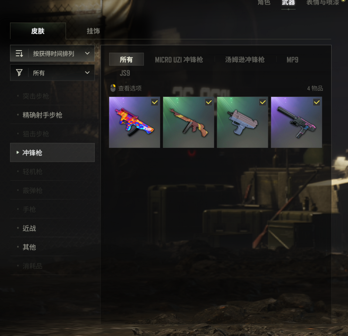Select the 汤姆逊冲锋枪 filter tab
The image size is (348, 336).
[245, 60]
